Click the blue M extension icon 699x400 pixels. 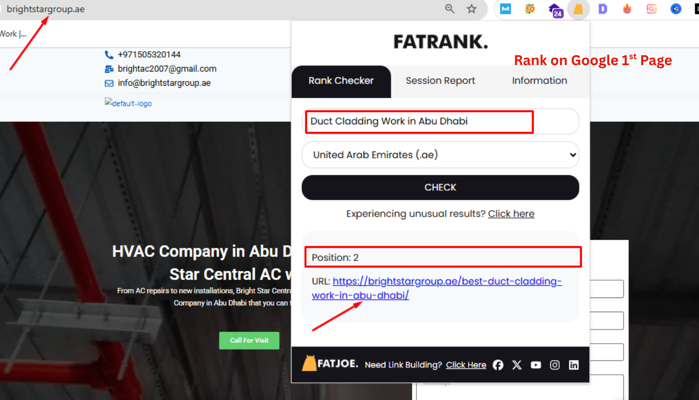[505, 9]
